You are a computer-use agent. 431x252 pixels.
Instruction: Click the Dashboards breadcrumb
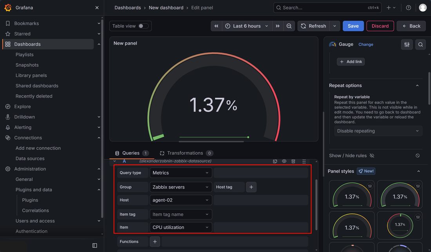click(128, 8)
